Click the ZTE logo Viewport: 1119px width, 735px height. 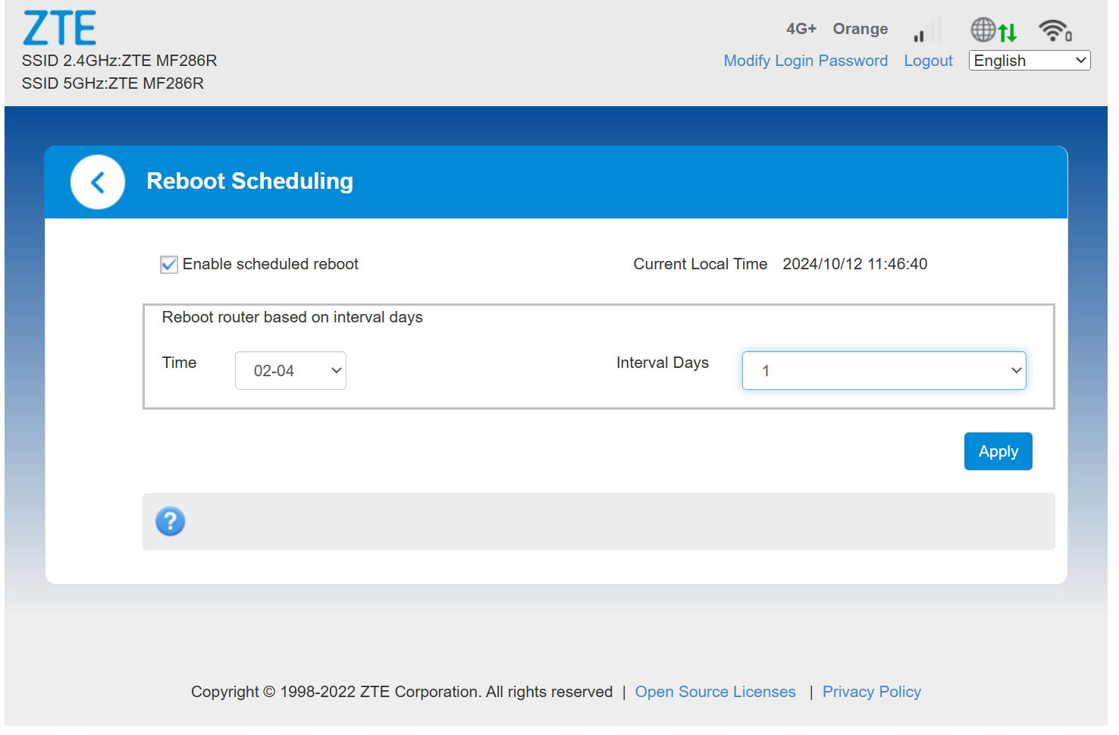point(60,29)
